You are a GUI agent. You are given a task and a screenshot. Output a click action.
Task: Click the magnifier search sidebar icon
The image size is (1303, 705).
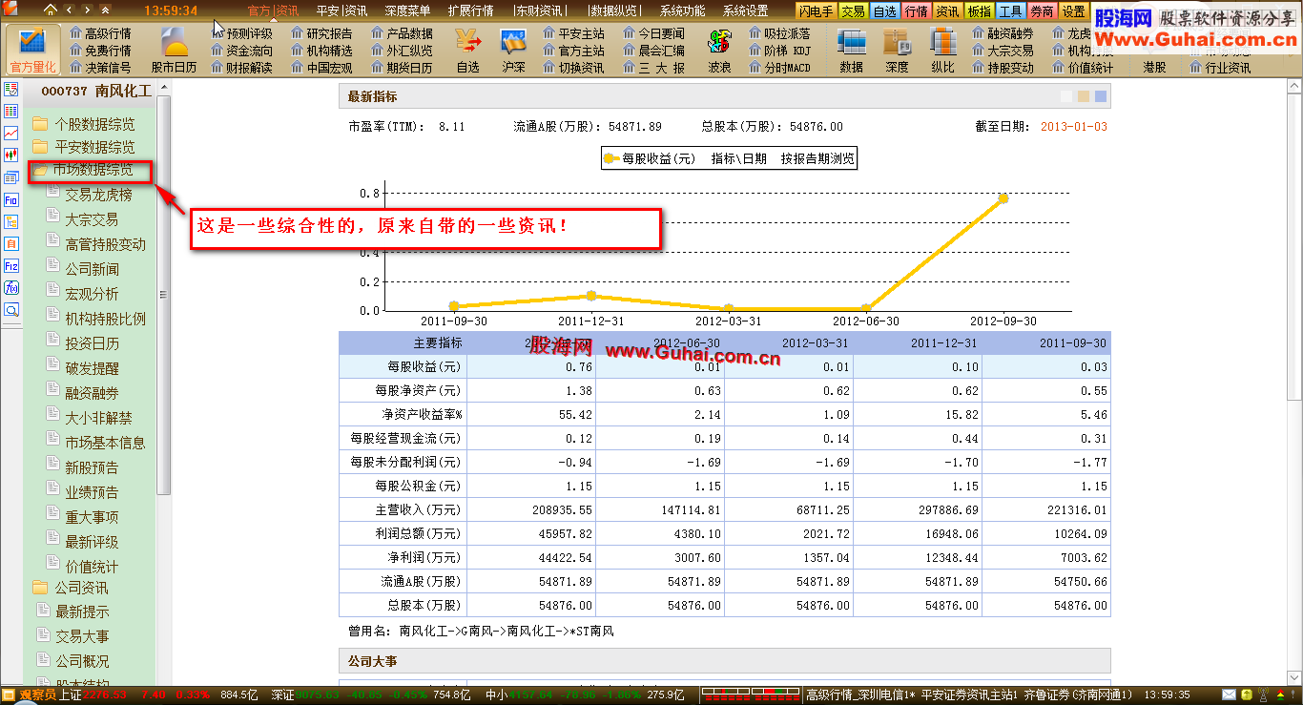(11, 310)
